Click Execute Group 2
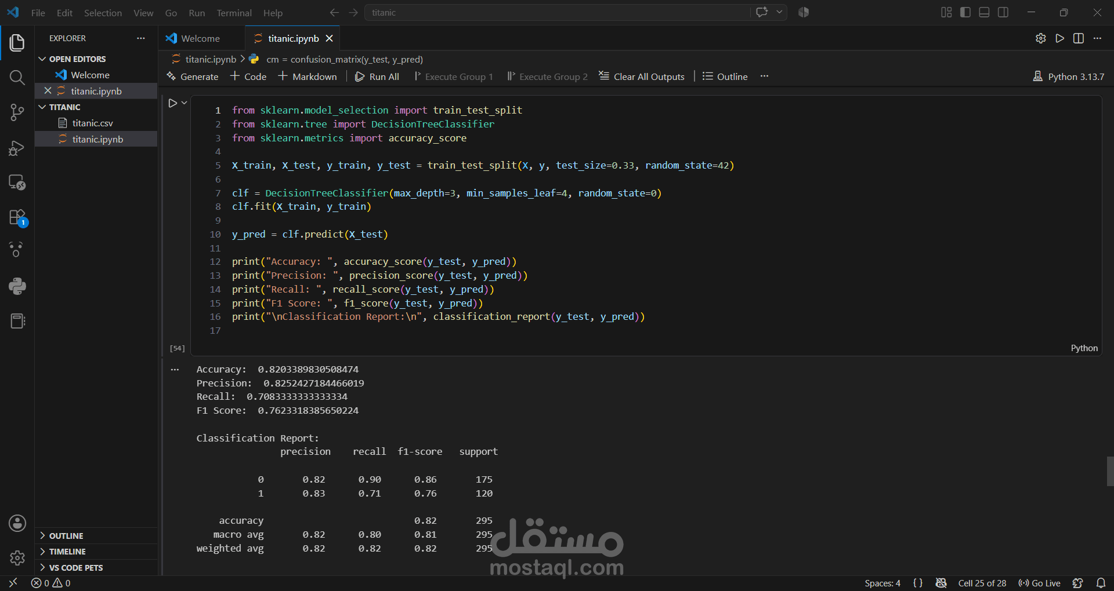The height and width of the screenshot is (591, 1114). tap(548, 76)
